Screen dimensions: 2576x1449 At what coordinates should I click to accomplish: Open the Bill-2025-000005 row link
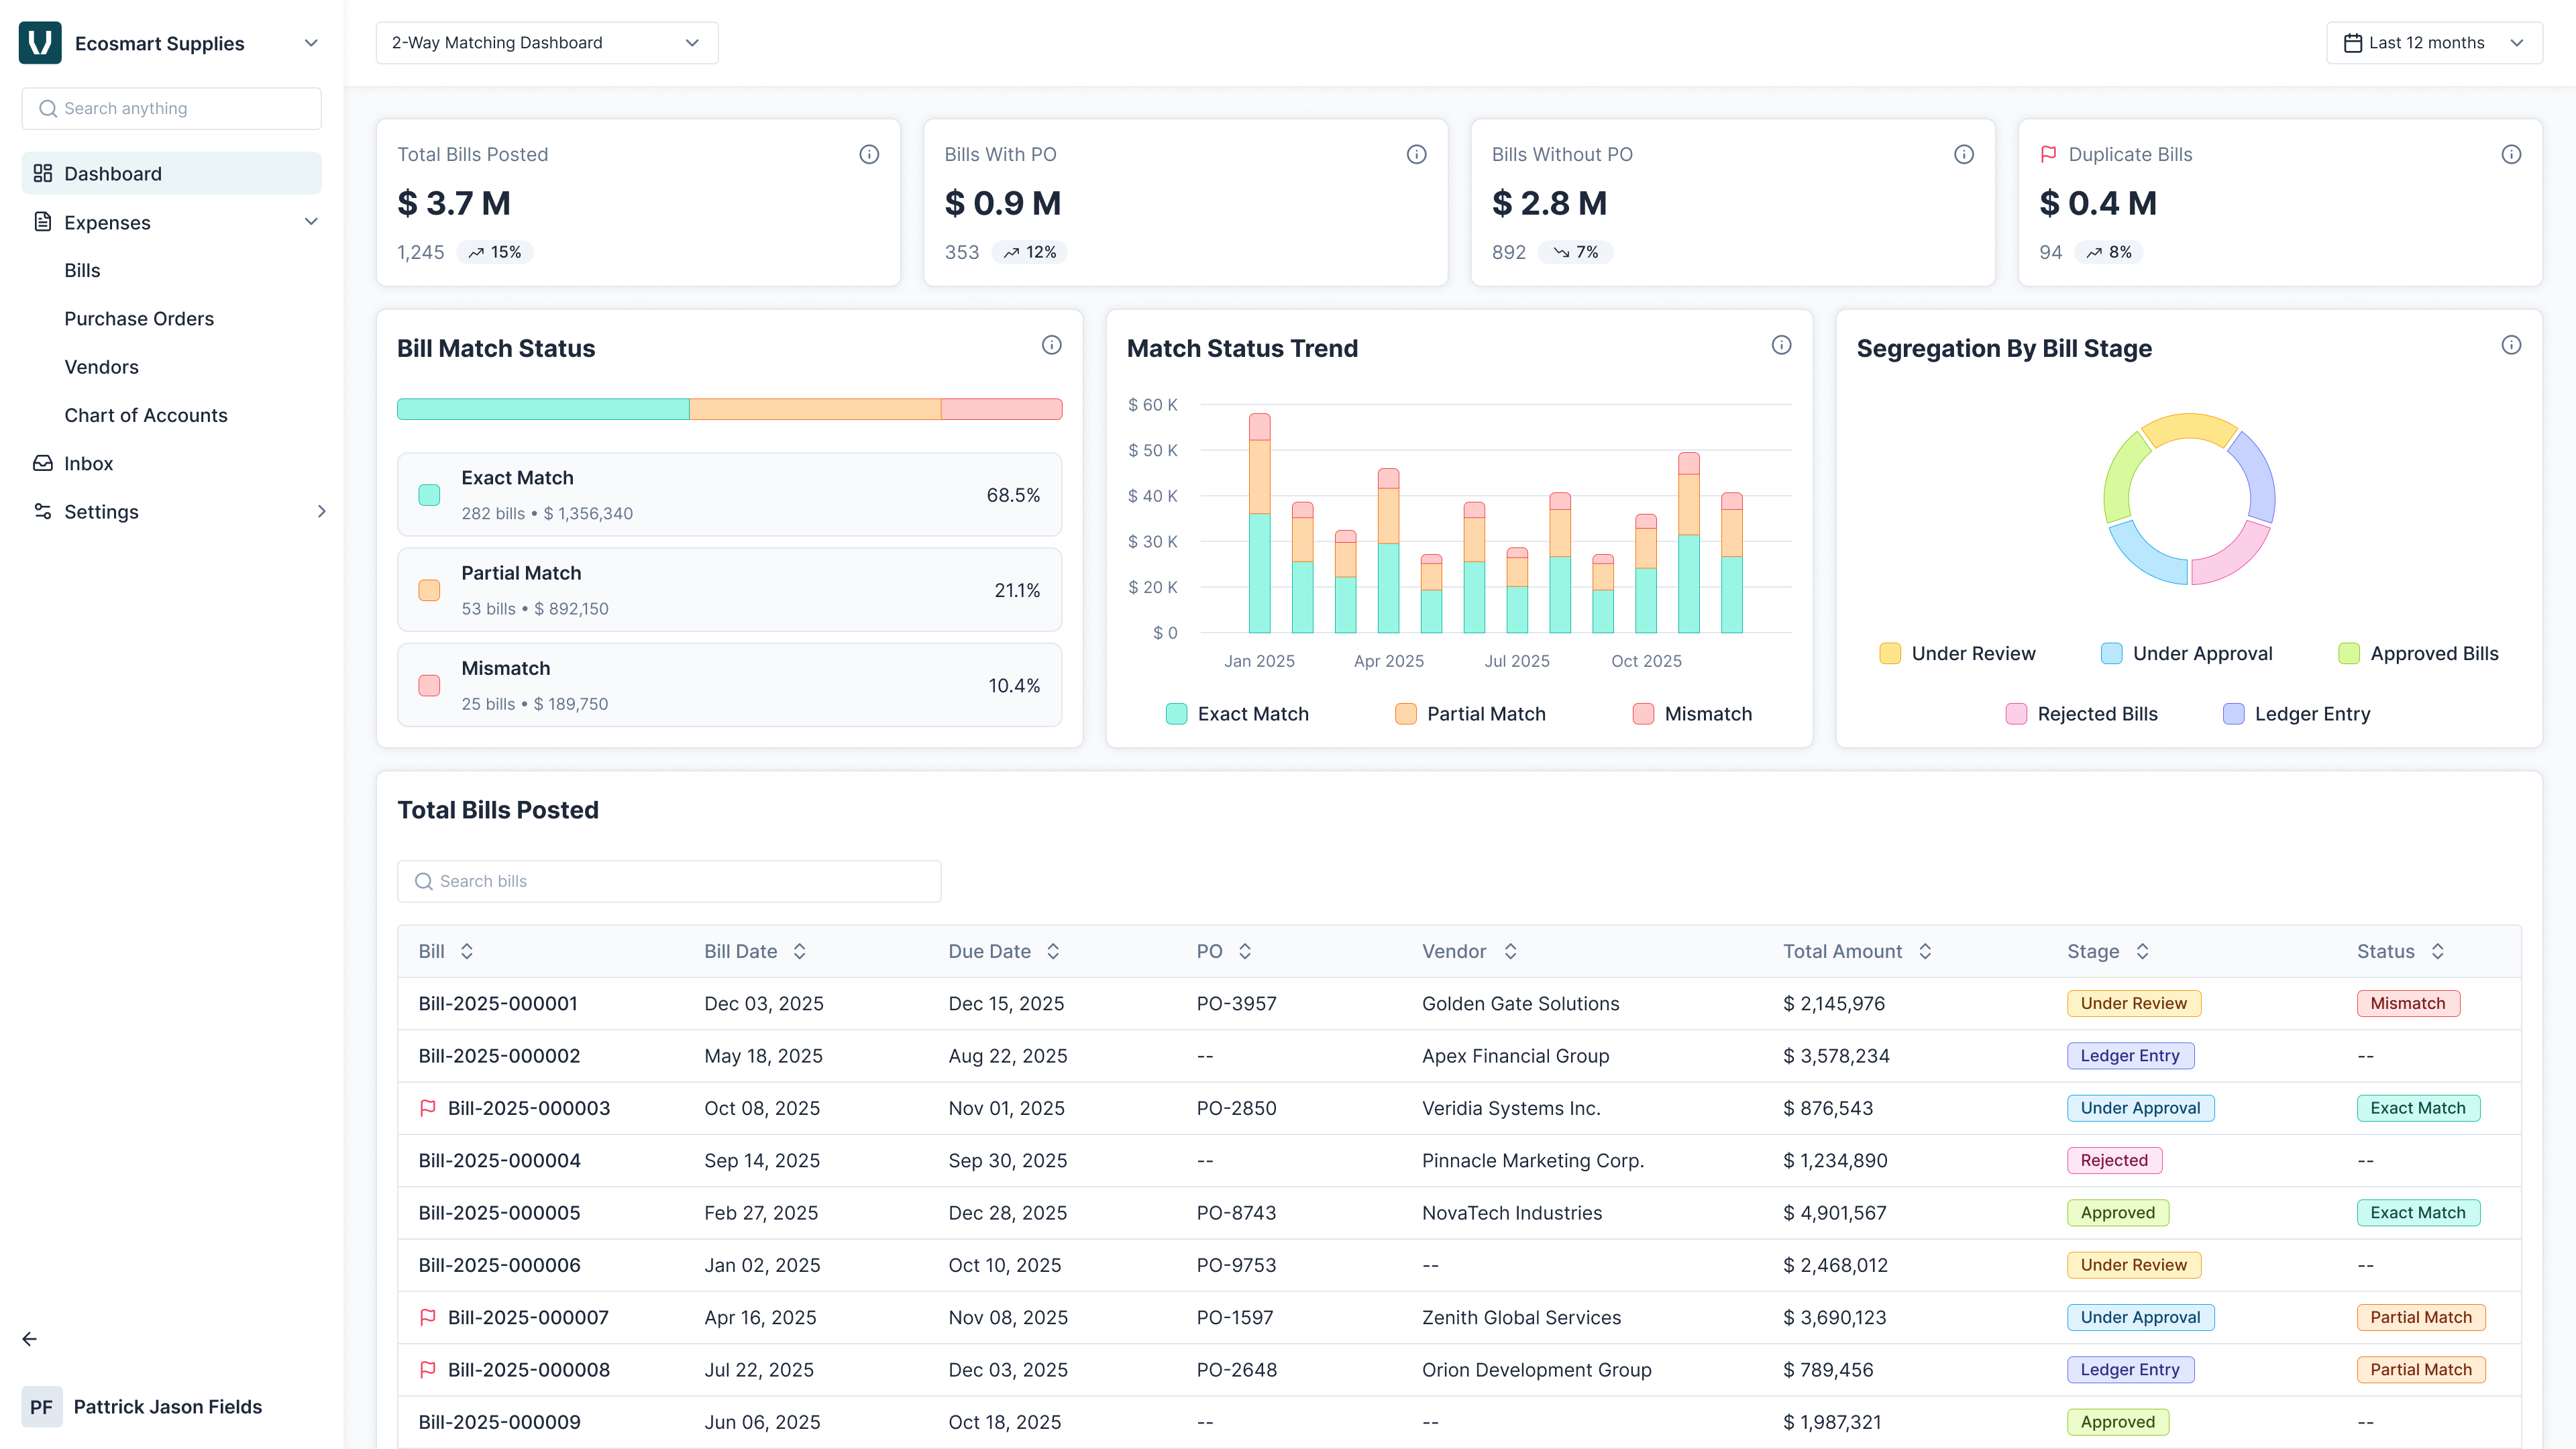click(x=499, y=1213)
